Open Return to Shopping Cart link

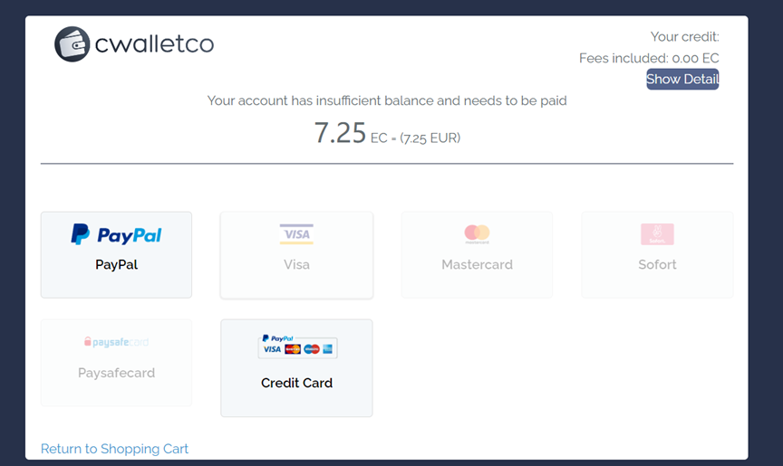point(114,449)
